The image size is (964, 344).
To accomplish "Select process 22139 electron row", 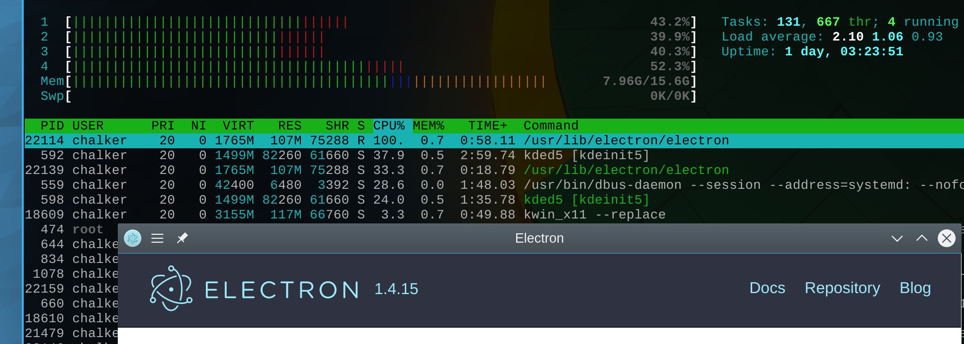I will point(494,170).
